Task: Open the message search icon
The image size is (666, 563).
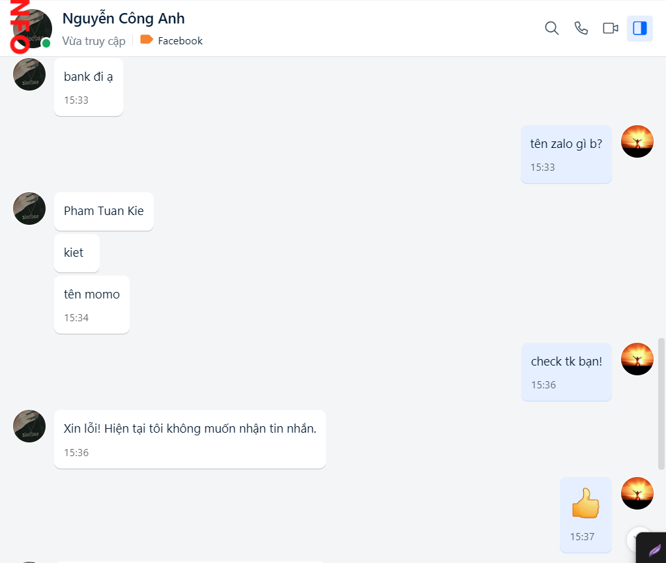Action: point(551,29)
